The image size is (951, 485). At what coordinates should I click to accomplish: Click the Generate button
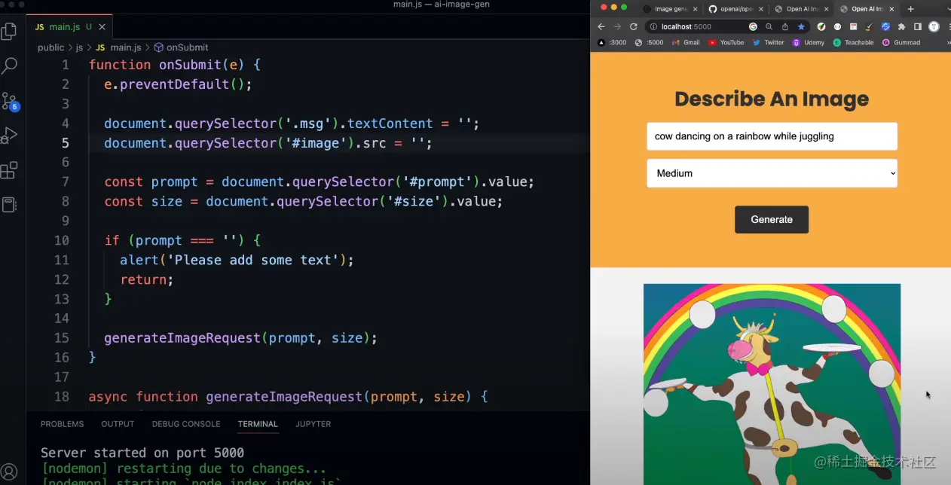click(x=772, y=219)
